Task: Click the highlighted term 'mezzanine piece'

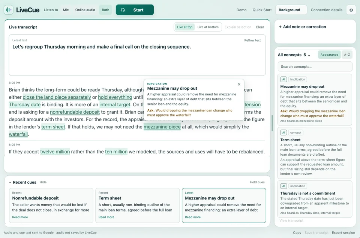Action: coord(162,127)
